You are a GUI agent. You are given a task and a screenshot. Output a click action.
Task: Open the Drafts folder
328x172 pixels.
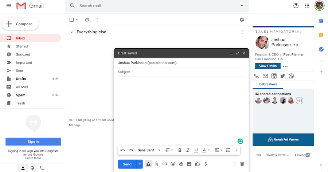point(30,79)
